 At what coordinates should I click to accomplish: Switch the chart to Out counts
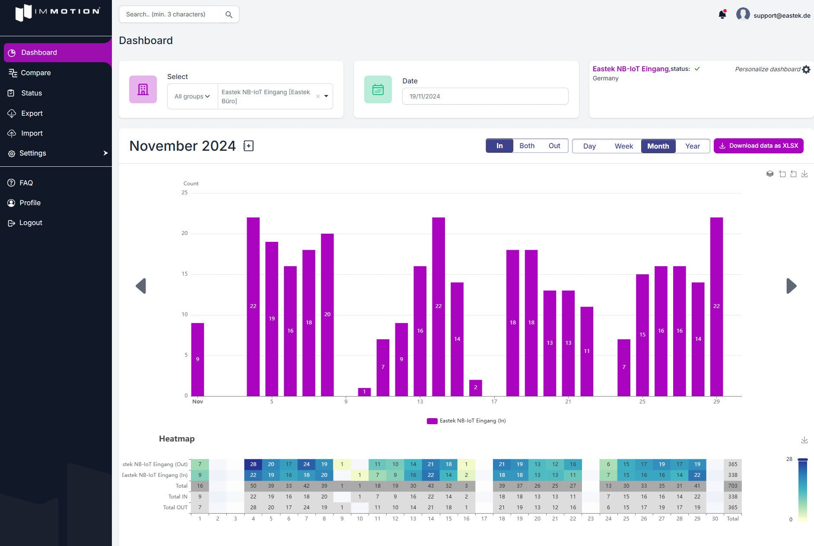click(554, 146)
